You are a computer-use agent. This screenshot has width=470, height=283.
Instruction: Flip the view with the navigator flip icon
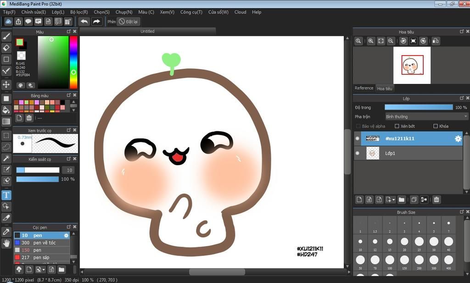click(436, 41)
